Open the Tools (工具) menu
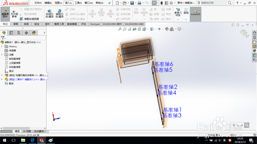This screenshot has height=144, width=257. click(78, 3)
